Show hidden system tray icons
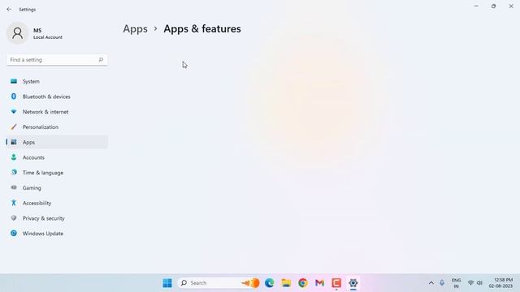520x292 pixels. (x=431, y=283)
